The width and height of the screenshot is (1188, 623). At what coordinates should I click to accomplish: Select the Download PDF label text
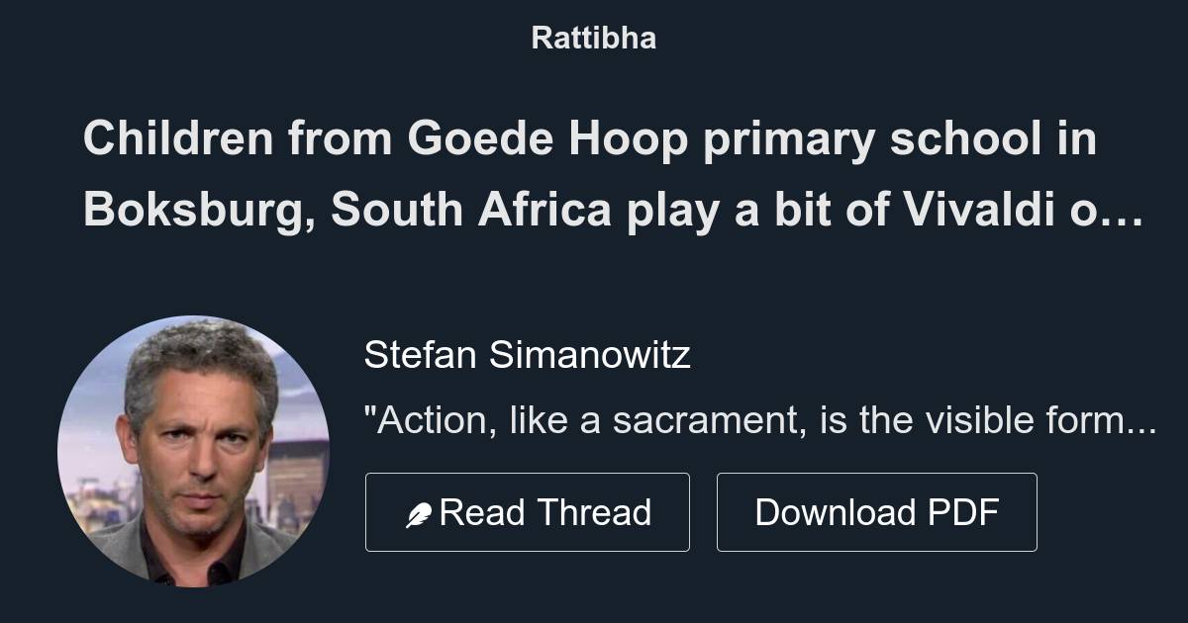(x=877, y=511)
